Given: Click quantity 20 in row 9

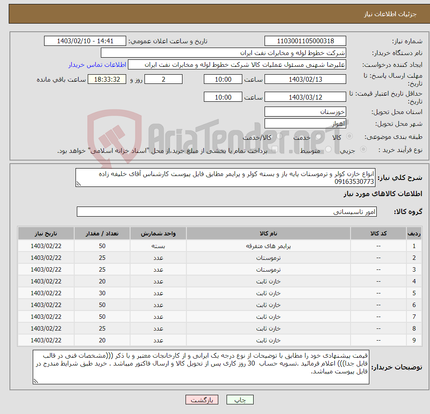Looking at the screenshot, I should [x=102, y=341].
